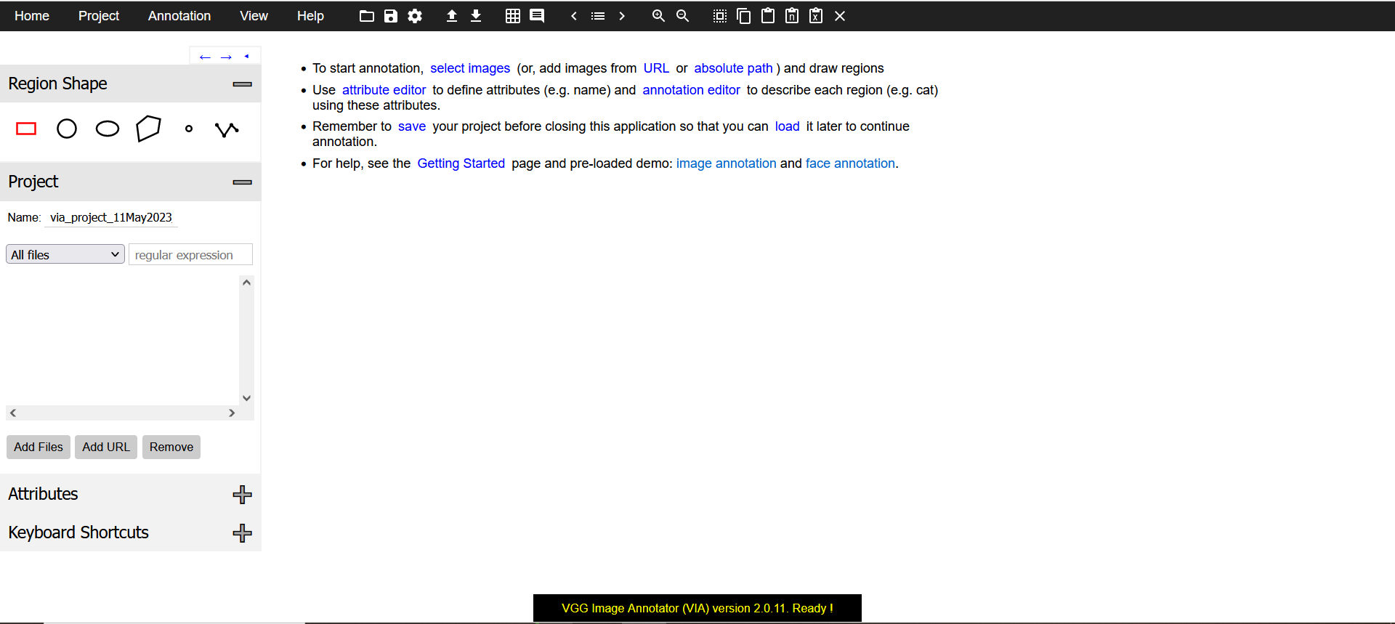
Task: Open the View menu
Action: (254, 16)
